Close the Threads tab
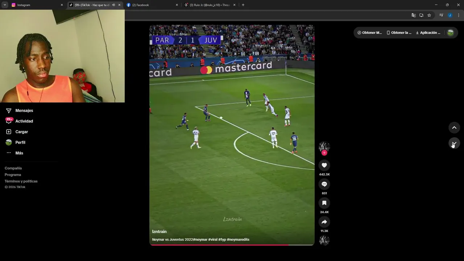Viewport: 464px width, 261px height. point(234,5)
